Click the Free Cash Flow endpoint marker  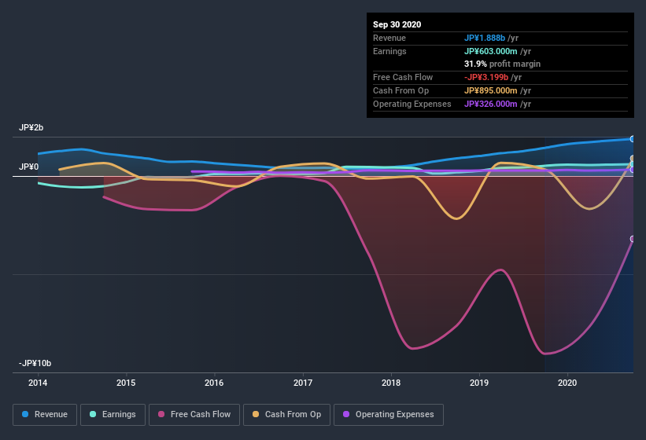pos(633,239)
